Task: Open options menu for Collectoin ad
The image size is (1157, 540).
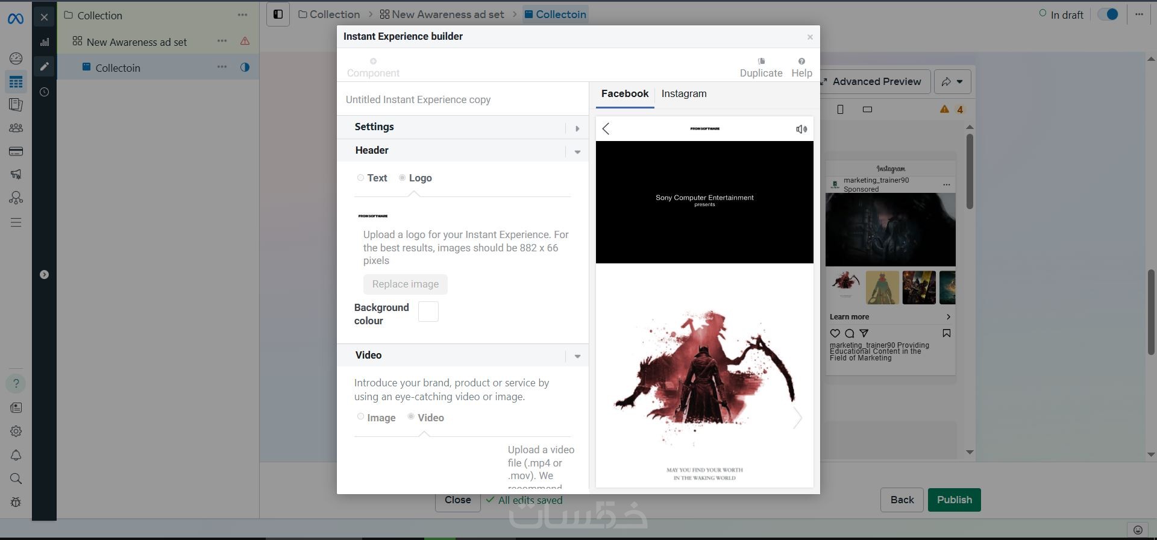Action: point(222,67)
